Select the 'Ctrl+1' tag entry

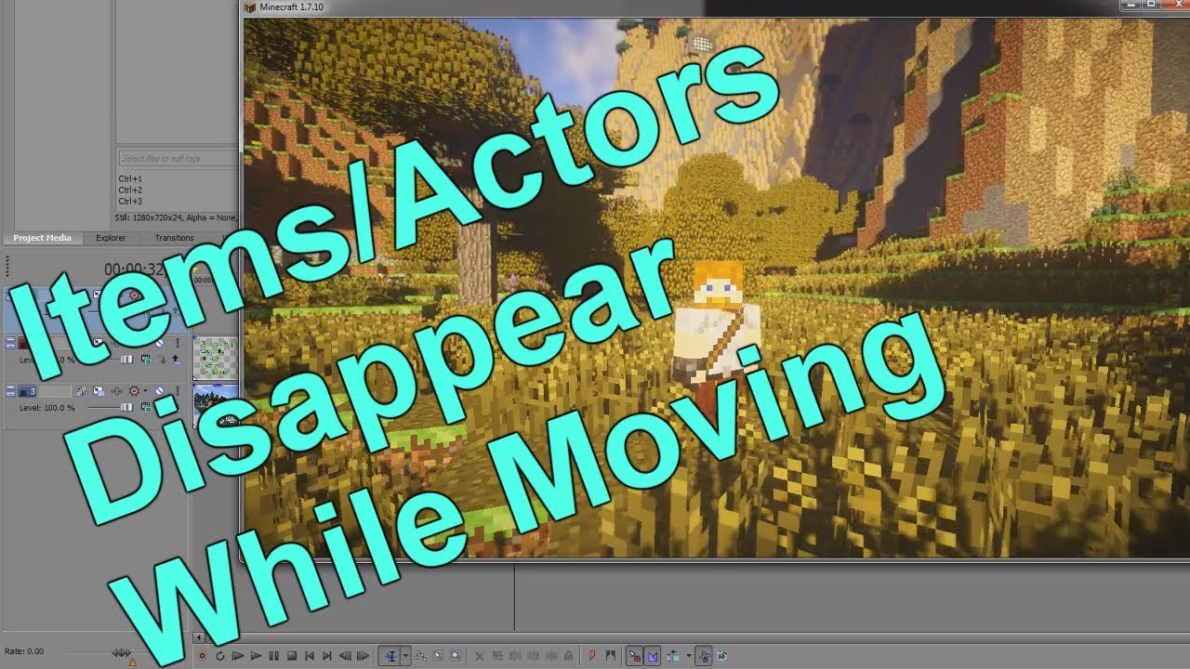[130, 178]
